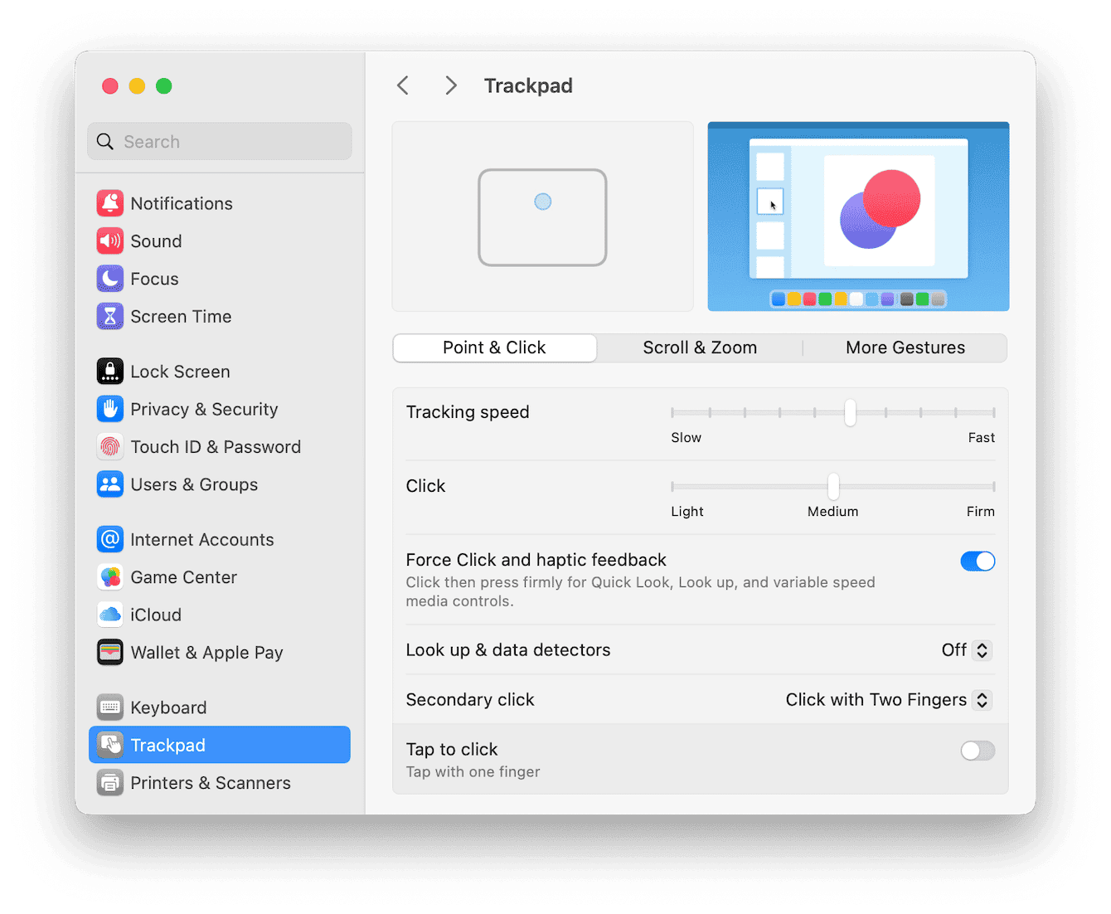This screenshot has height=914, width=1111.
Task: Select the Sound settings icon
Action: (155, 241)
